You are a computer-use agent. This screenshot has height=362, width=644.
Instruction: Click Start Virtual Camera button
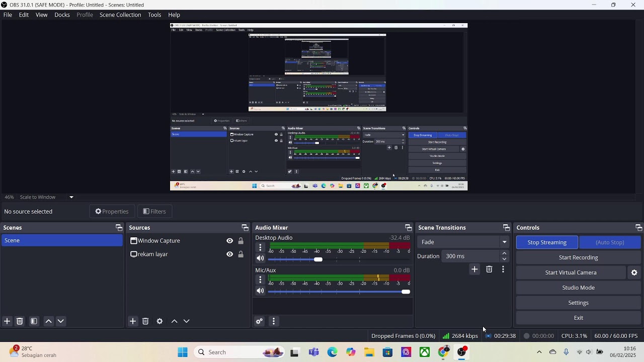click(x=571, y=273)
